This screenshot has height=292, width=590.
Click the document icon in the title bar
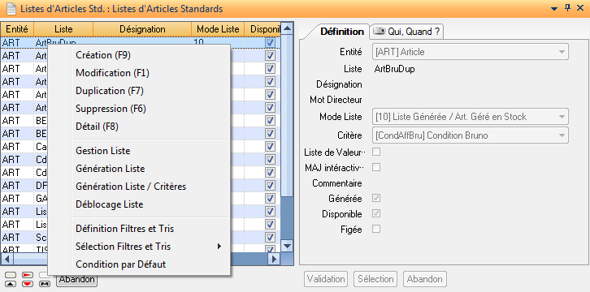[x=11, y=8]
